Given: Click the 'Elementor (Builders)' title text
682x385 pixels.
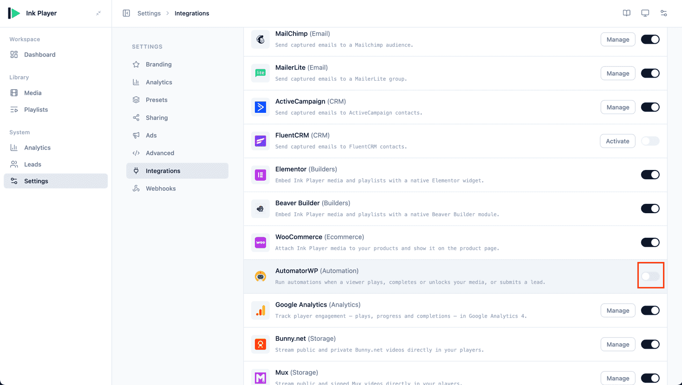Looking at the screenshot, I should click(x=306, y=169).
